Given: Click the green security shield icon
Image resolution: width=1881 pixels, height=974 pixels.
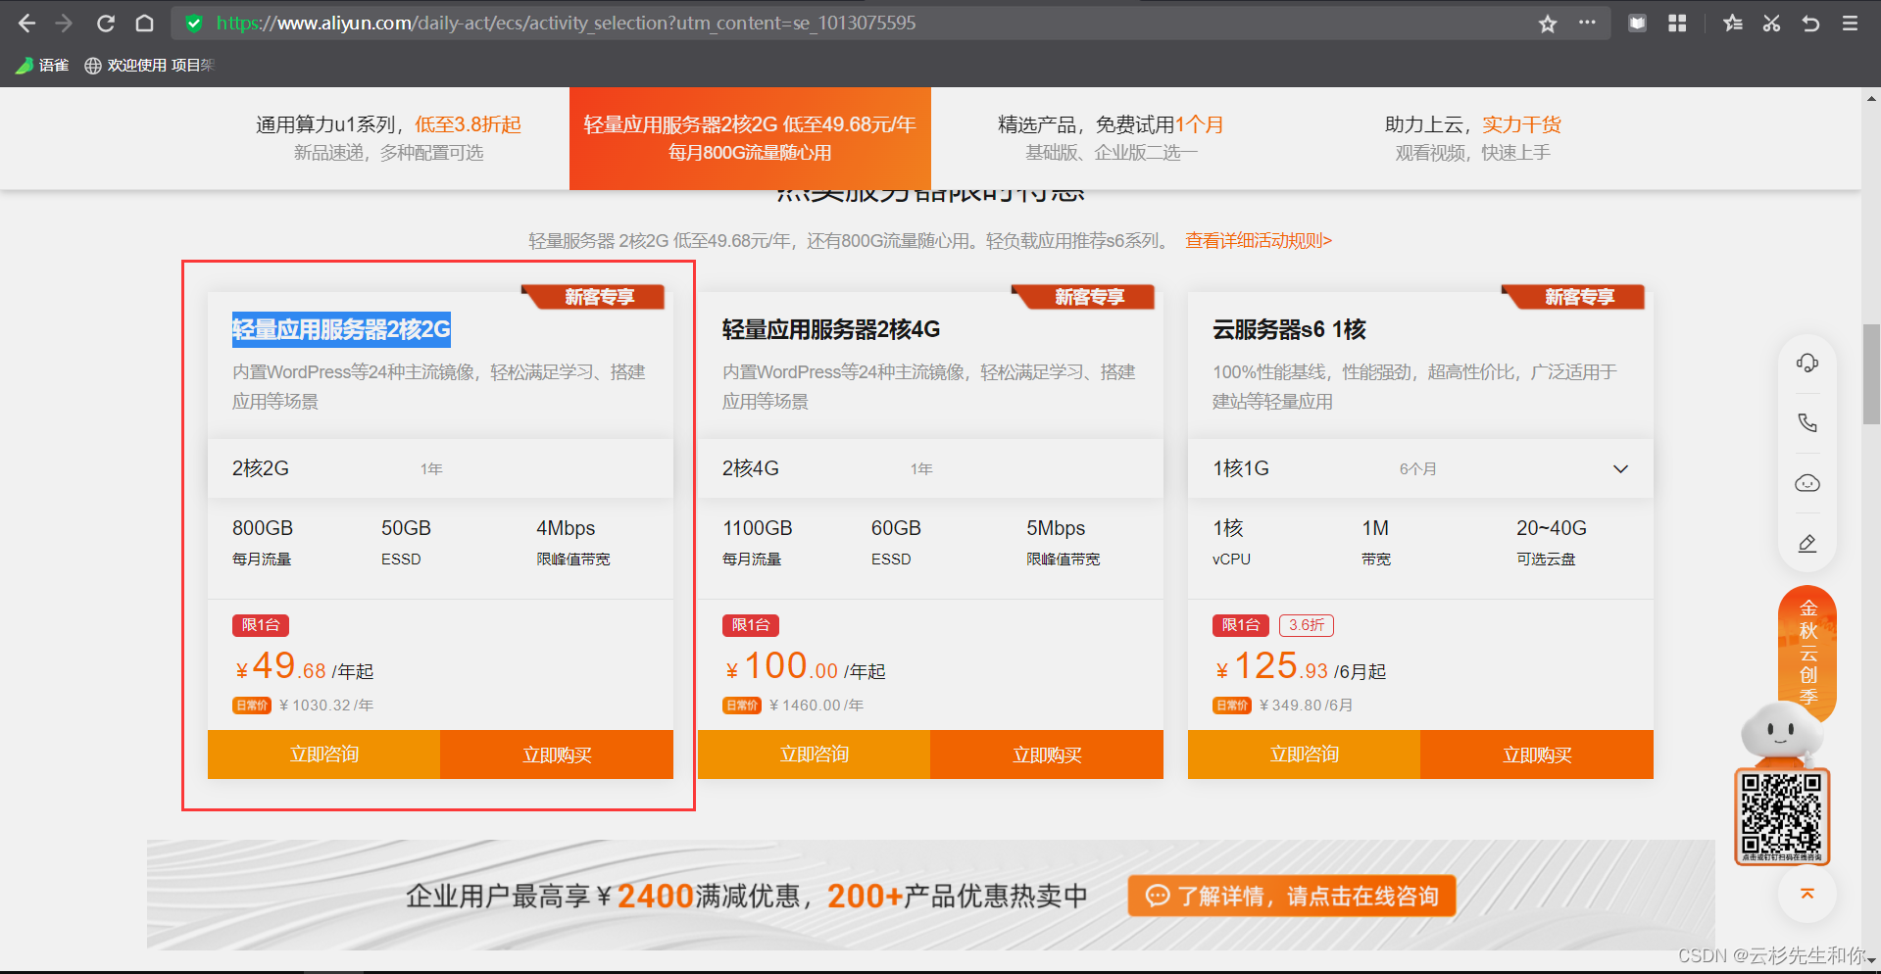Looking at the screenshot, I should pyautogui.click(x=194, y=23).
